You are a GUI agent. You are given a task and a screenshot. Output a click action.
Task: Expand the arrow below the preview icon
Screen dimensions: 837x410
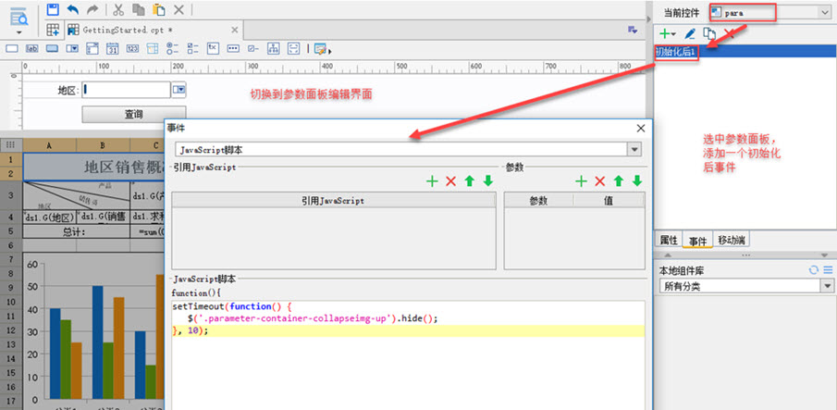19,32
